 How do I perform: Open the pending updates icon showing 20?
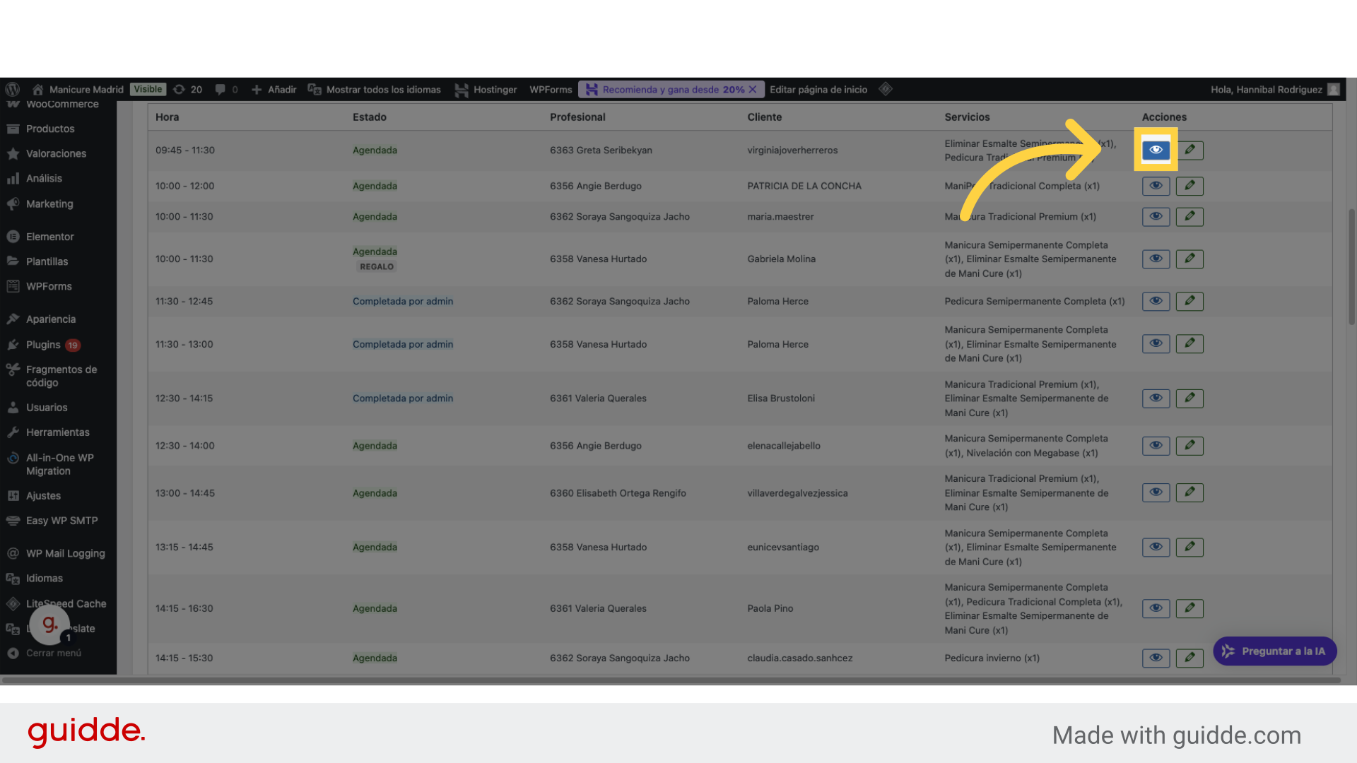pos(188,90)
